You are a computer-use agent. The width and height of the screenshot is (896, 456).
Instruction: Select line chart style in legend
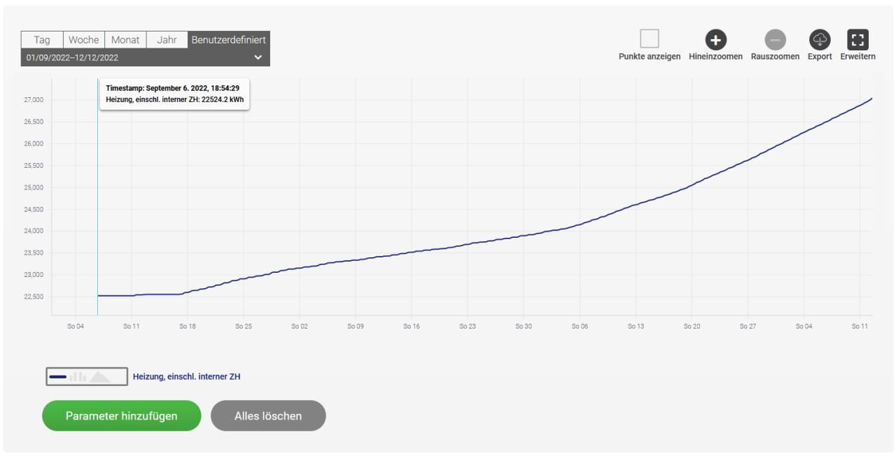58,377
